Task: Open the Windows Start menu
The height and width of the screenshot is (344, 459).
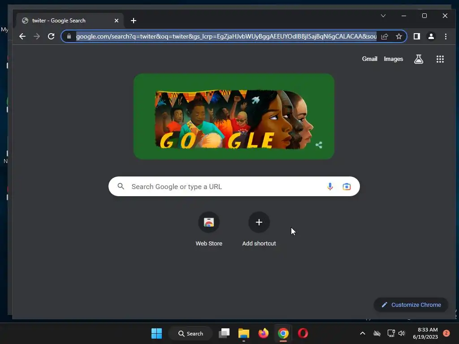Action: (x=156, y=333)
